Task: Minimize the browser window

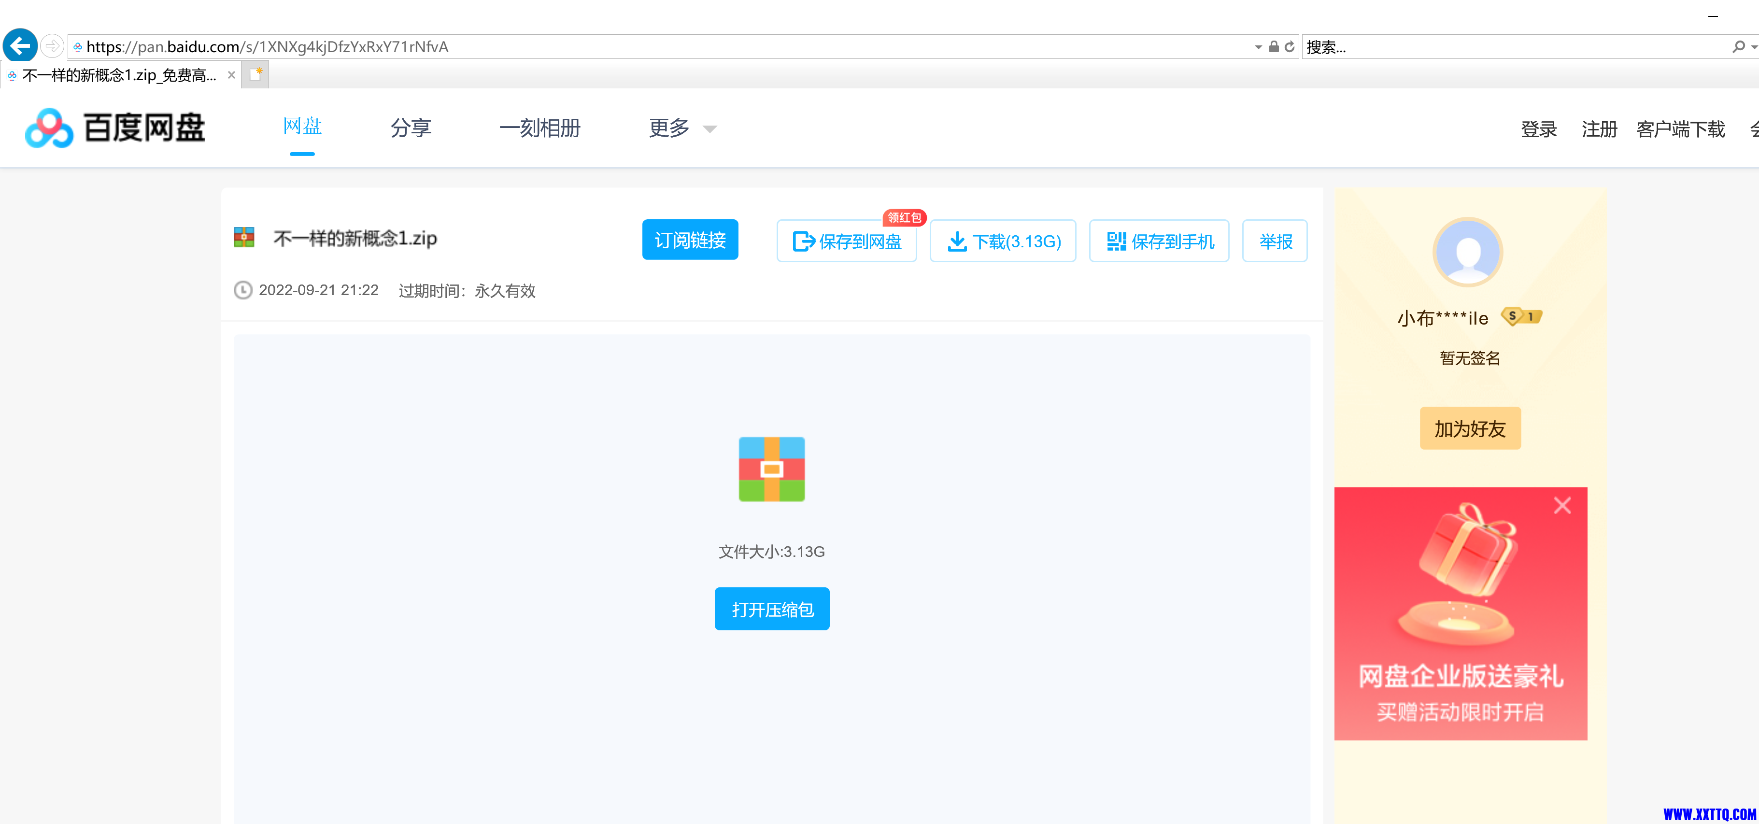Action: 1713,16
